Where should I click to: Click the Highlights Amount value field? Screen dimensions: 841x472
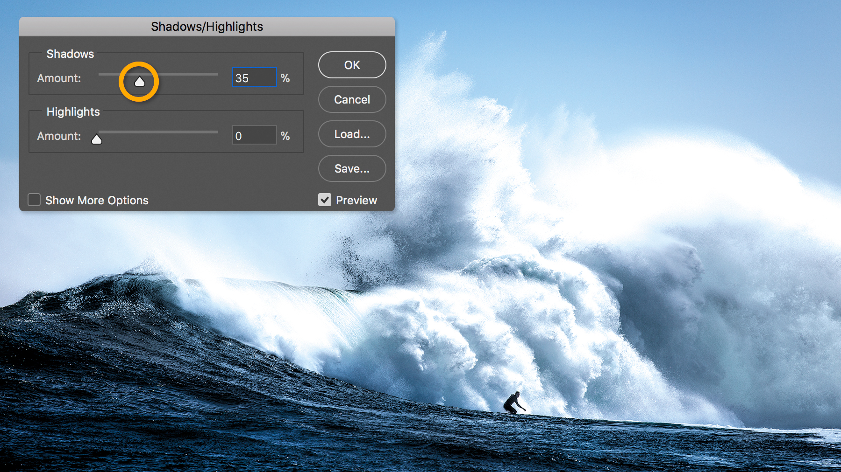[254, 135]
